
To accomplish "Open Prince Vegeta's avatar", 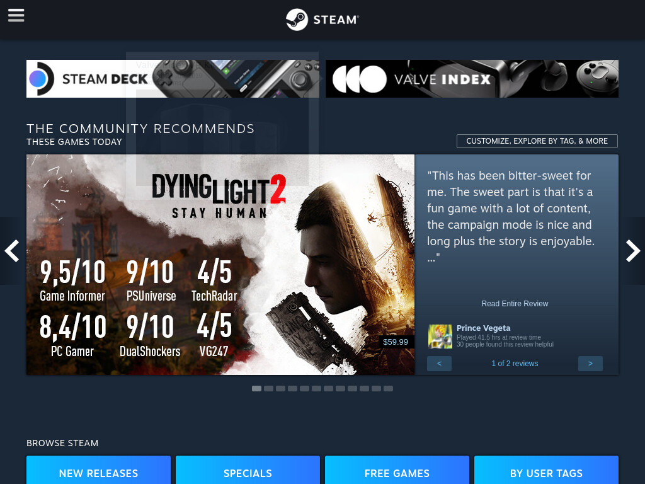I will [x=440, y=337].
